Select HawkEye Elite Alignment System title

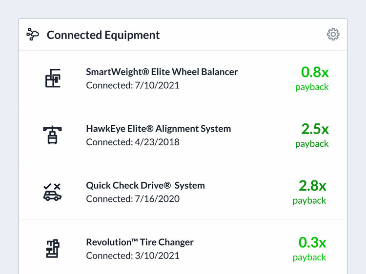158,129
